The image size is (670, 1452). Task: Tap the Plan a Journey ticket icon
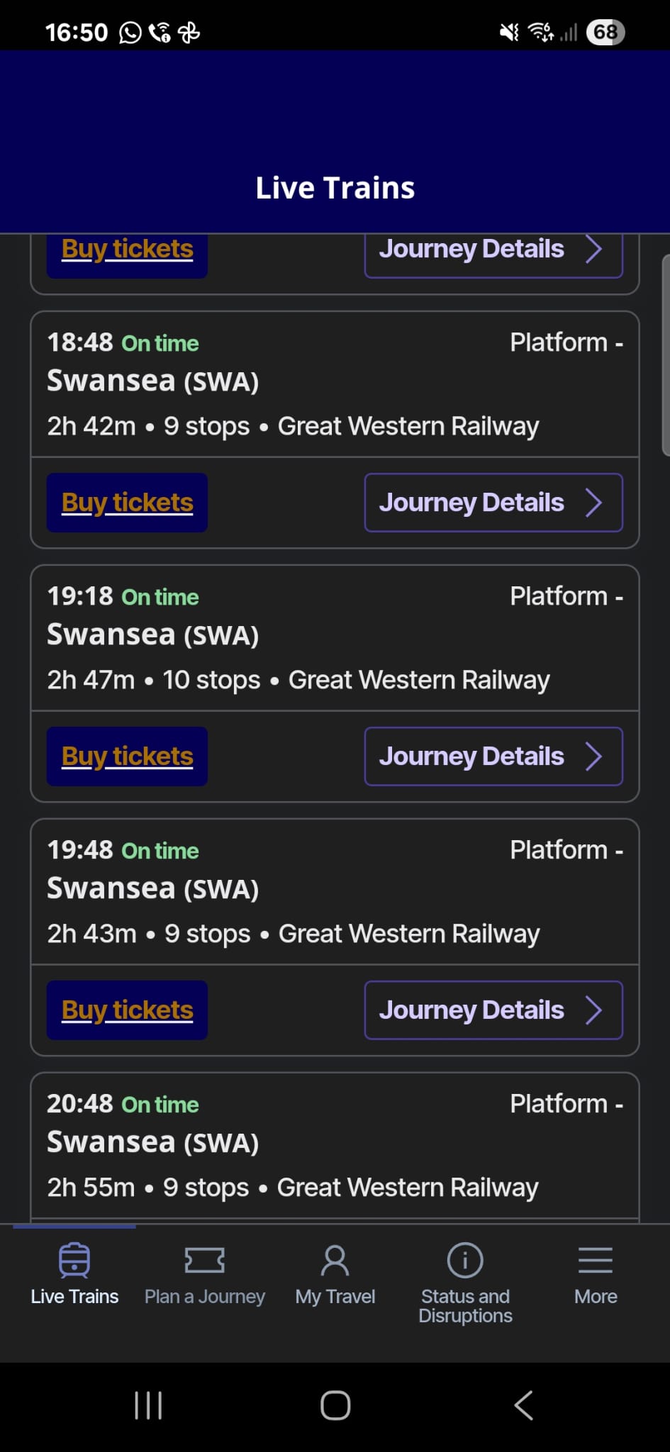click(x=204, y=1260)
